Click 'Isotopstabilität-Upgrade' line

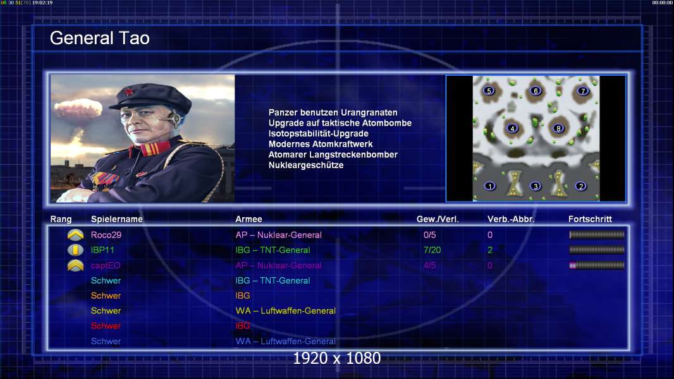point(318,133)
